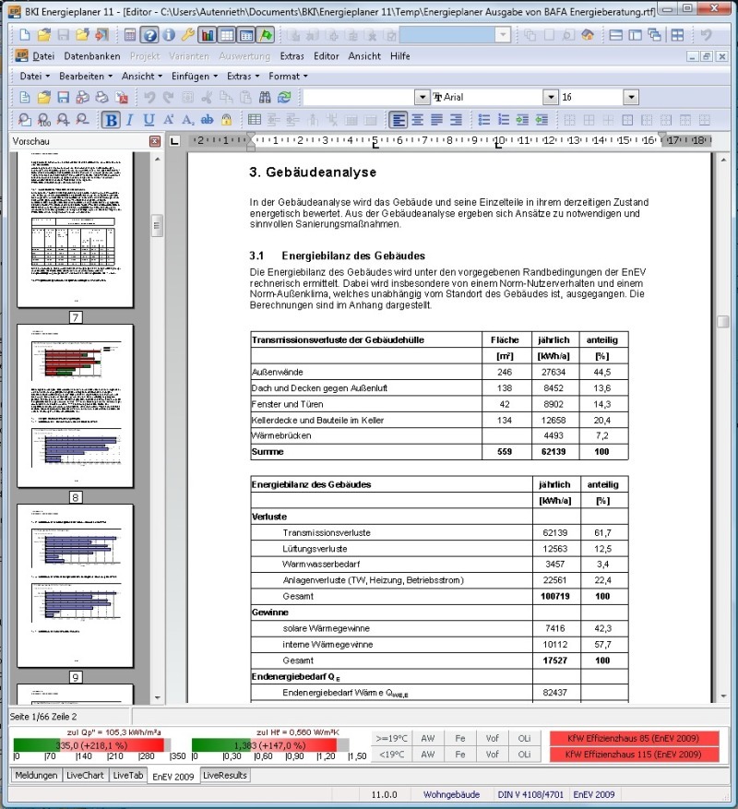Click the green flag icon
This screenshot has height=809, width=738.
coord(266,35)
